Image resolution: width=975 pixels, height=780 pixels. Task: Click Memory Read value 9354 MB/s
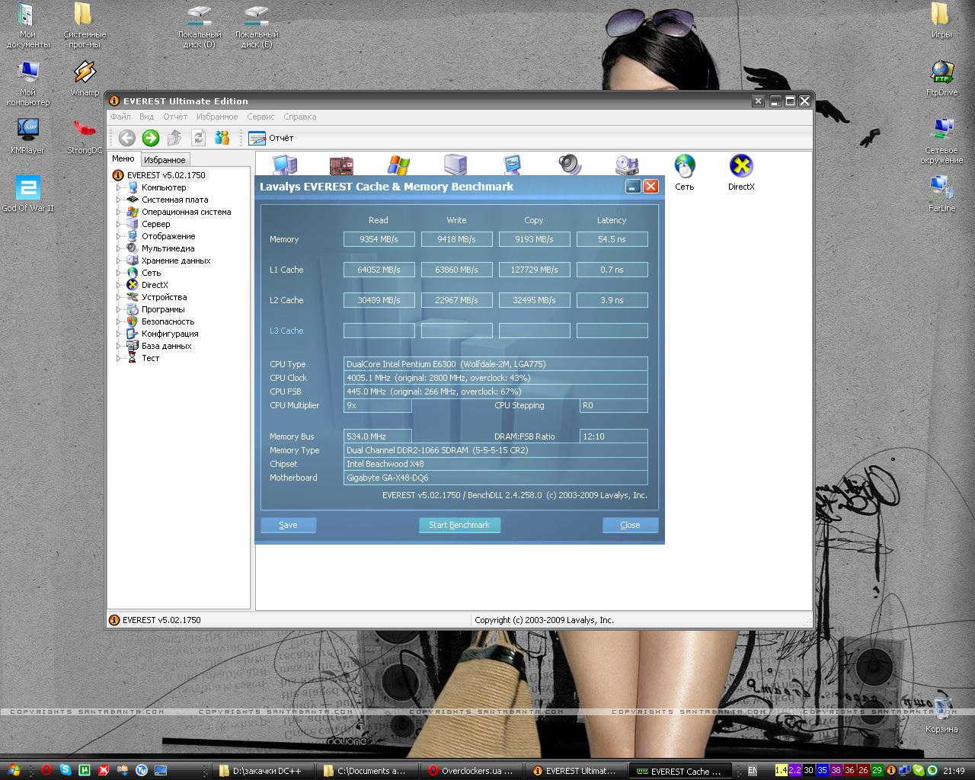379,239
